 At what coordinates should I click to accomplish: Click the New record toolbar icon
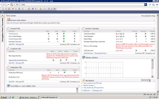pos(3,9)
